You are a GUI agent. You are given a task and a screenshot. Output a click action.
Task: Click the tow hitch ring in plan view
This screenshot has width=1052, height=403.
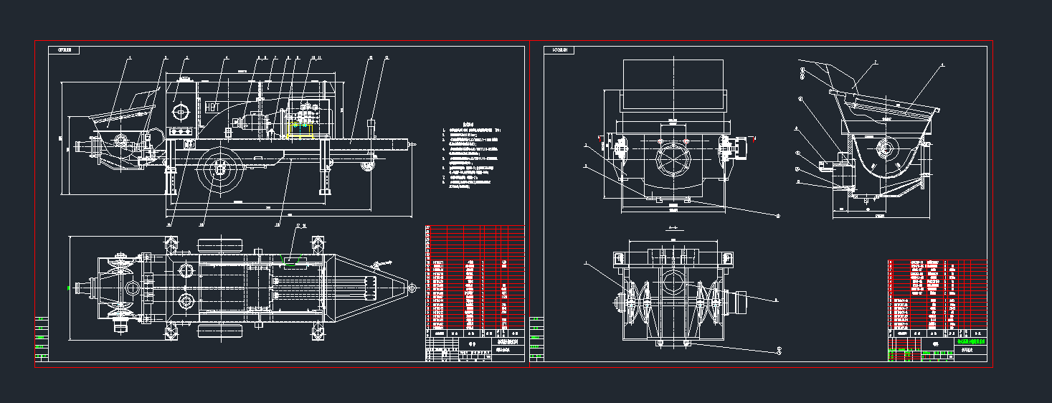pos(413,288)
